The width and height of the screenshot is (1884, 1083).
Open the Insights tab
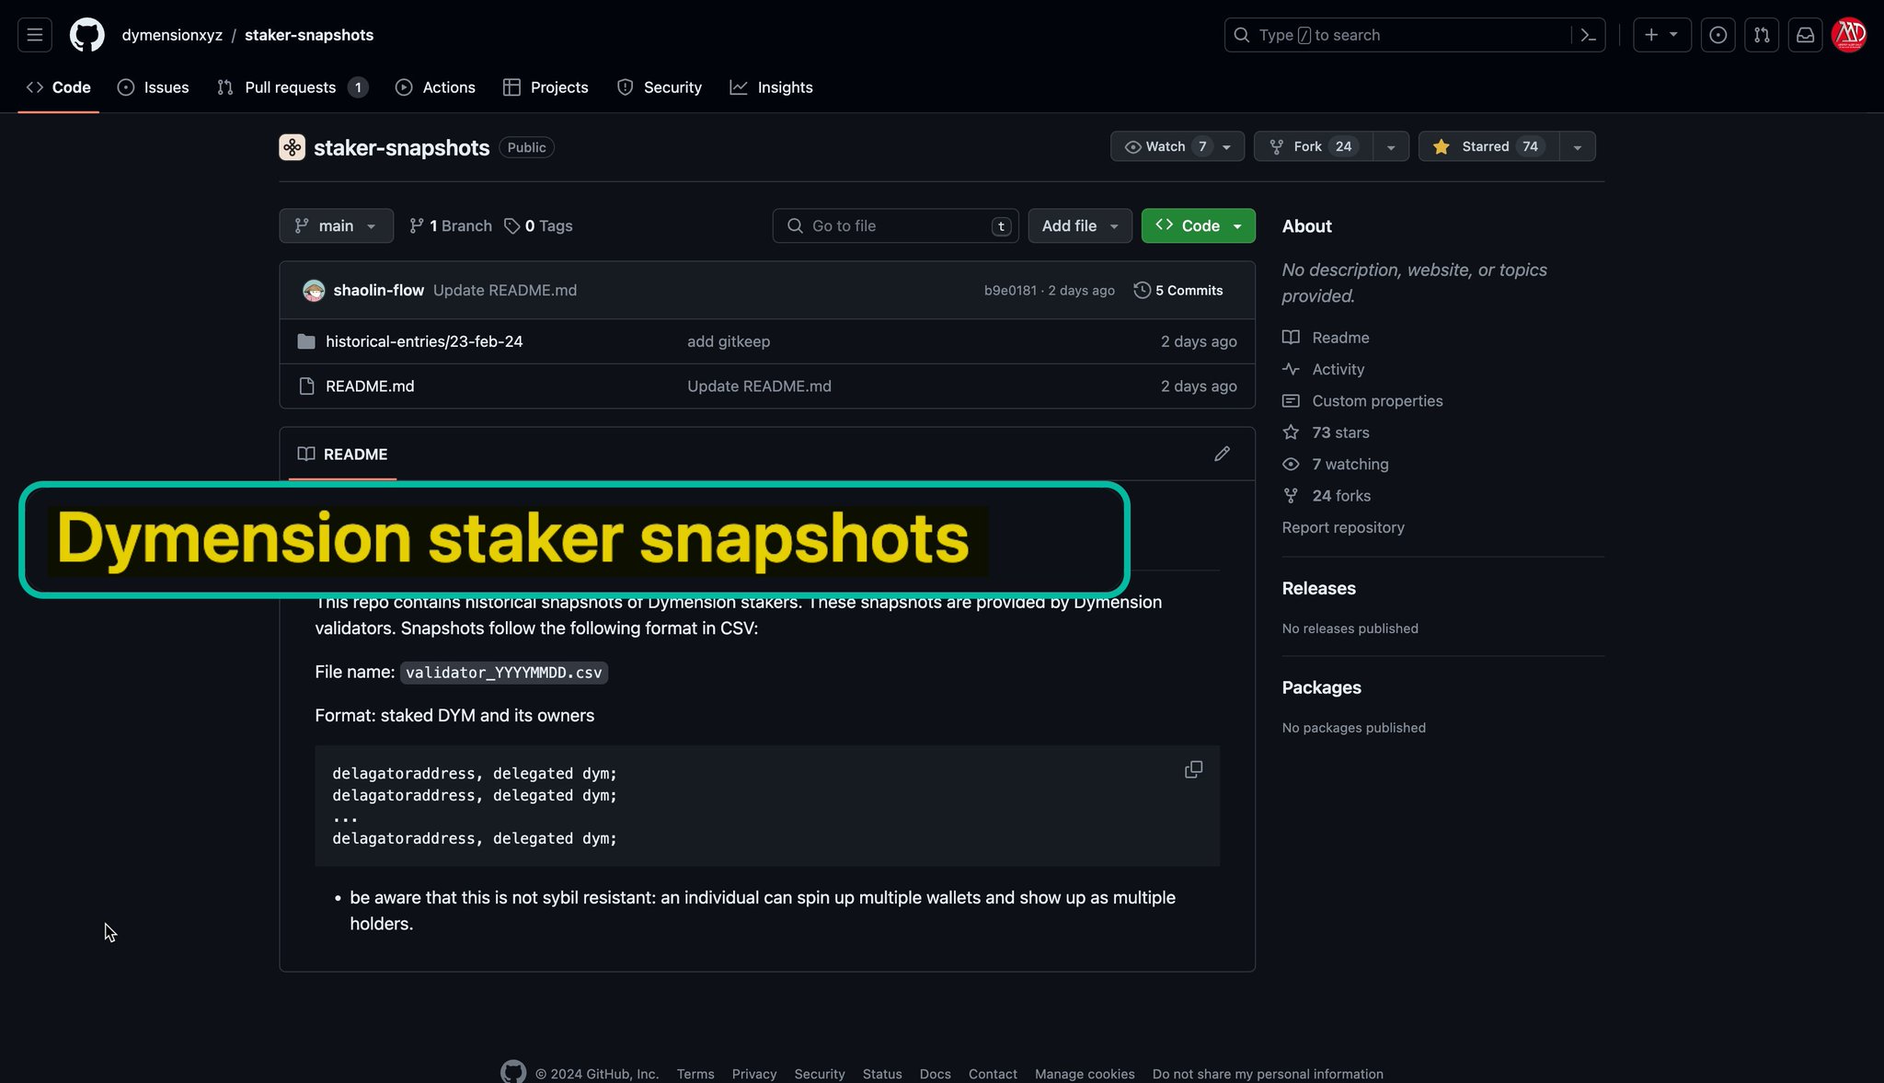[x=772, y=87]
